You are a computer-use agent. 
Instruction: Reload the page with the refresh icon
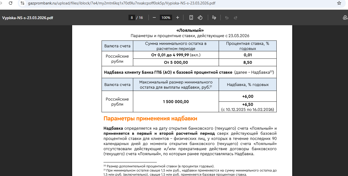[11, 3]
